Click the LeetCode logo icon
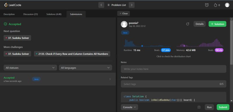The height and width of the screenshot is (112, 233). 6,5
